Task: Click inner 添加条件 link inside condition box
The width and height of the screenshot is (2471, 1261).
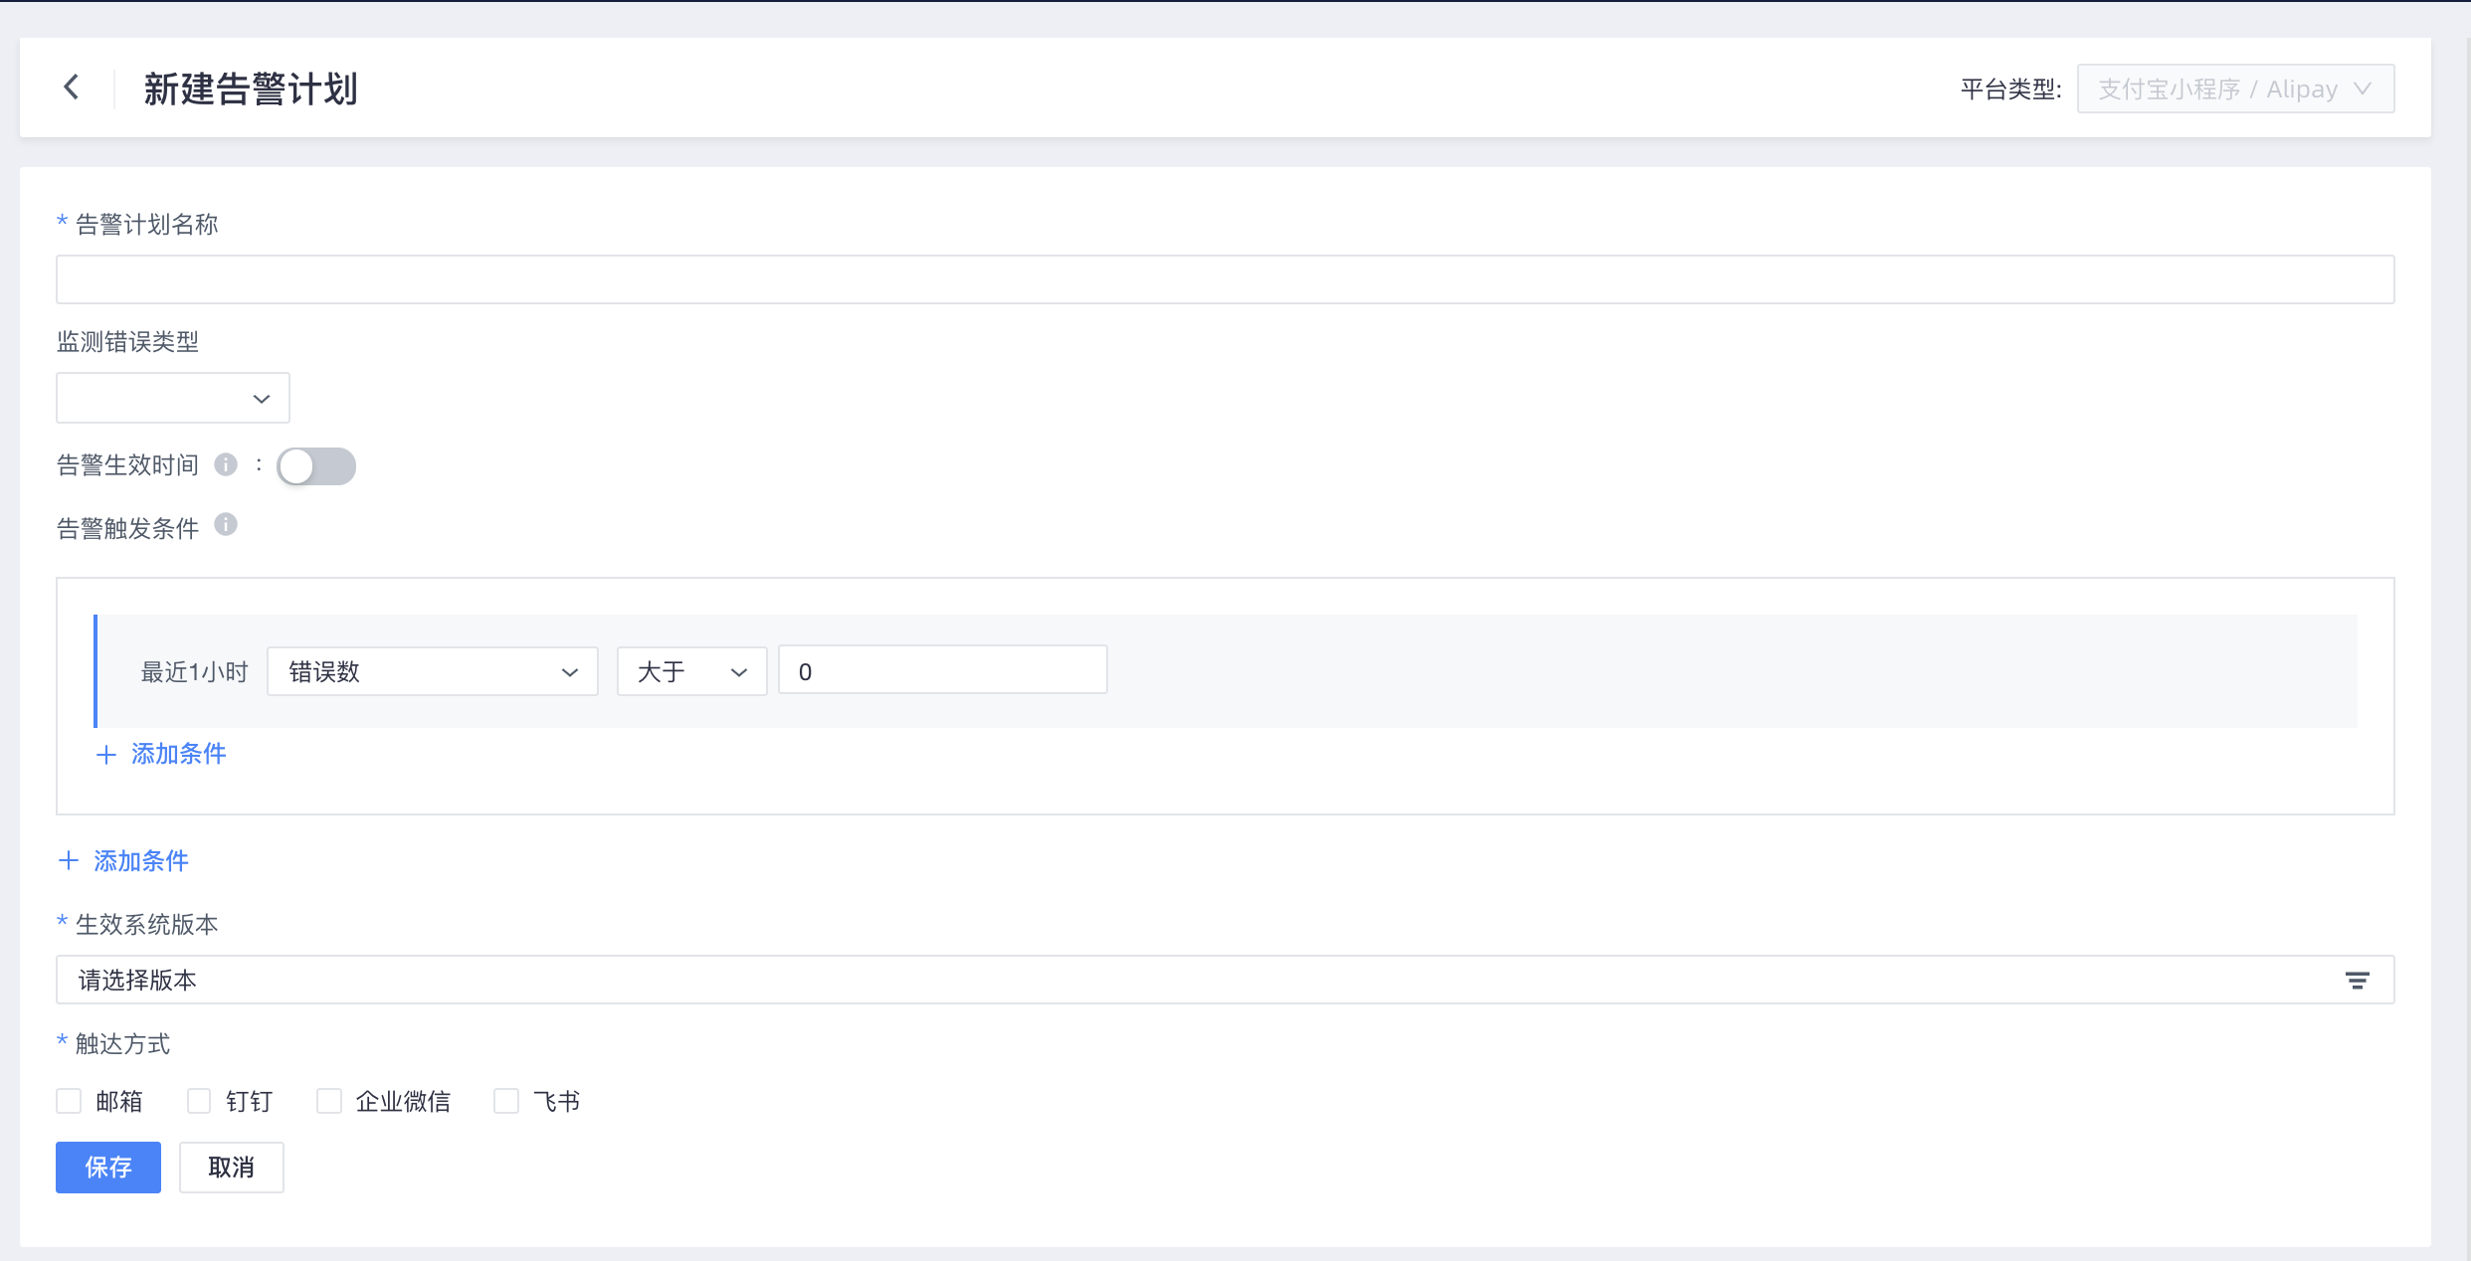Action: [161, 754]
